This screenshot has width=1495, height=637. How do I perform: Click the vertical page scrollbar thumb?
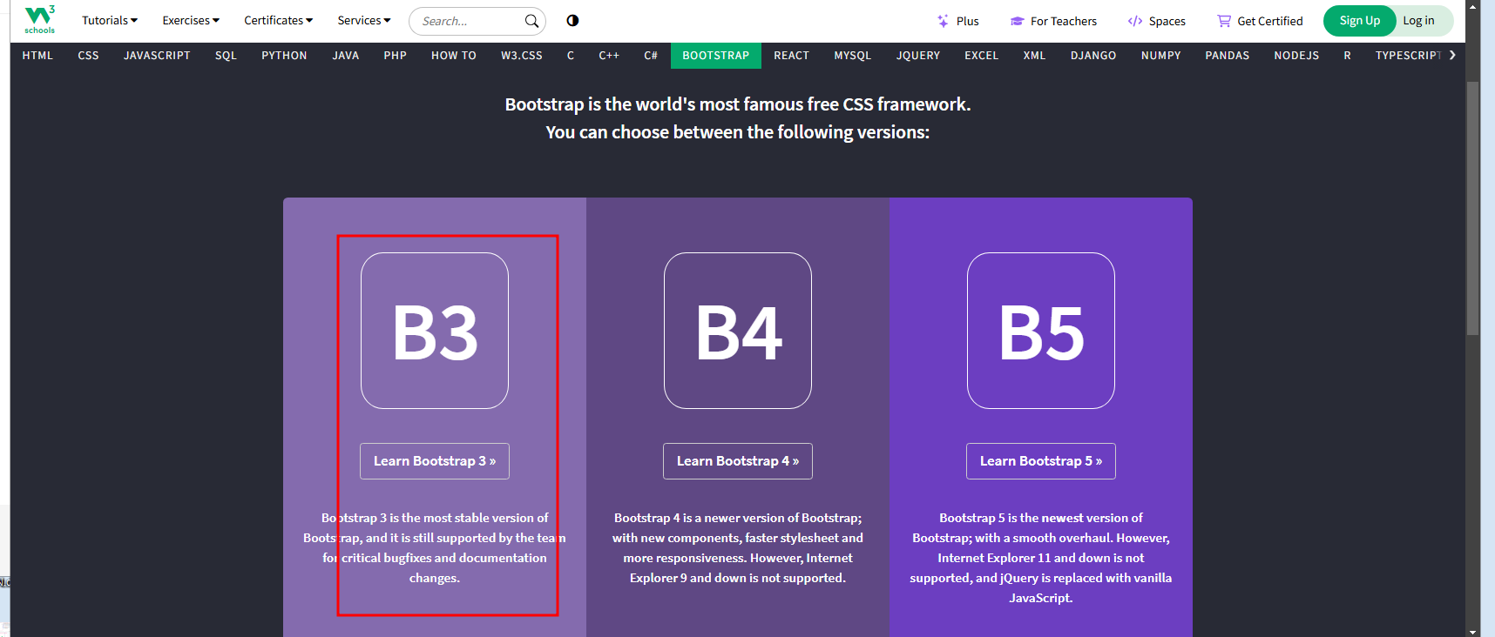[1472, 208]
